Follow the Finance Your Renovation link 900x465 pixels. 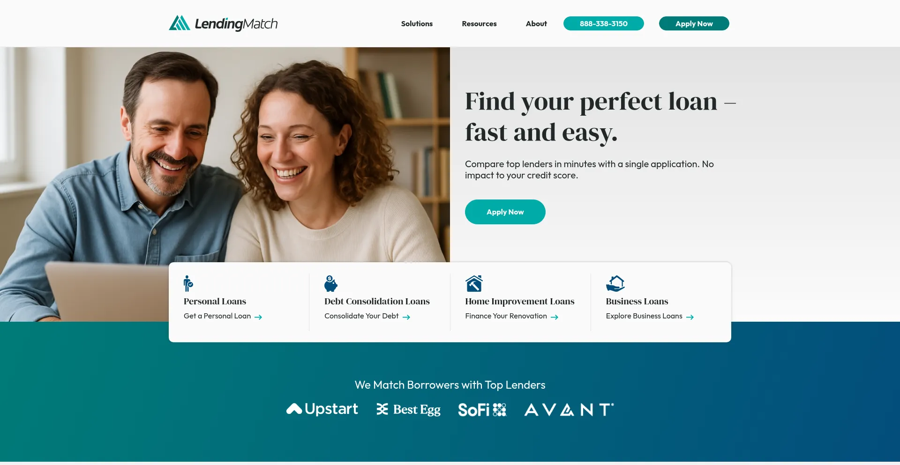[x=511, y=316]
